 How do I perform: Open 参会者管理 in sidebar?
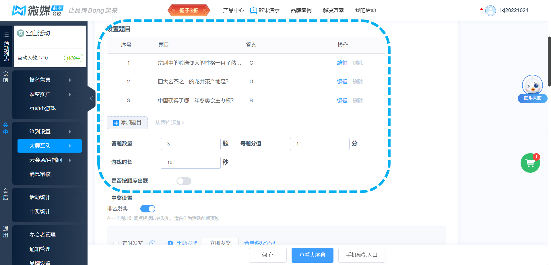click(42, 235)
